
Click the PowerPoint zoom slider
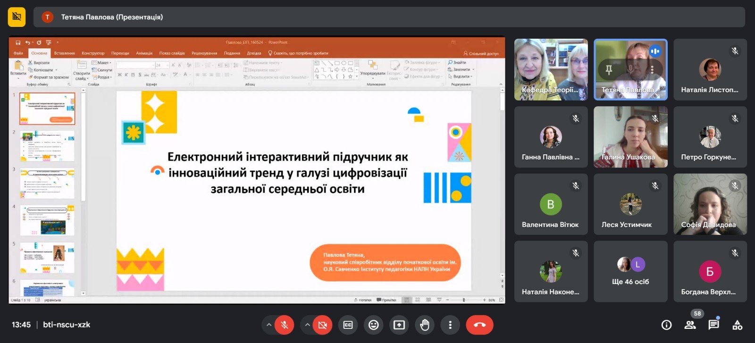[464, 300]
